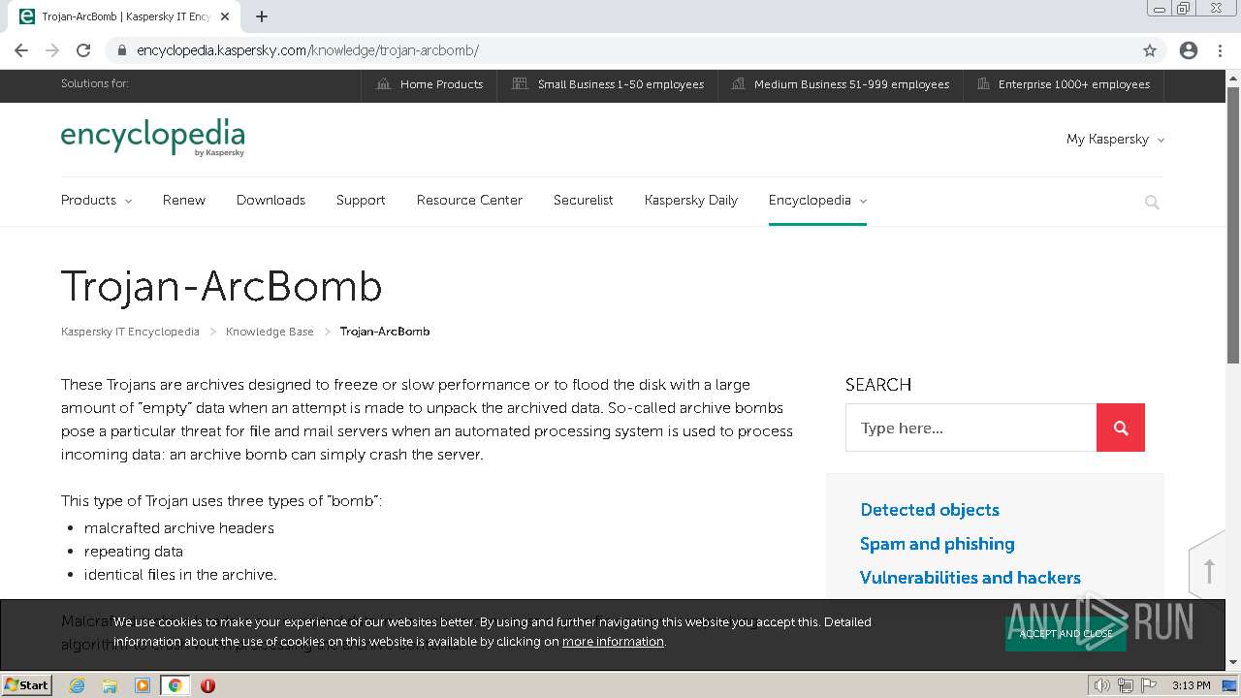Select Medium Business 51-999 employees
This screenshot has width=1241, height=698.
(841, 84)
